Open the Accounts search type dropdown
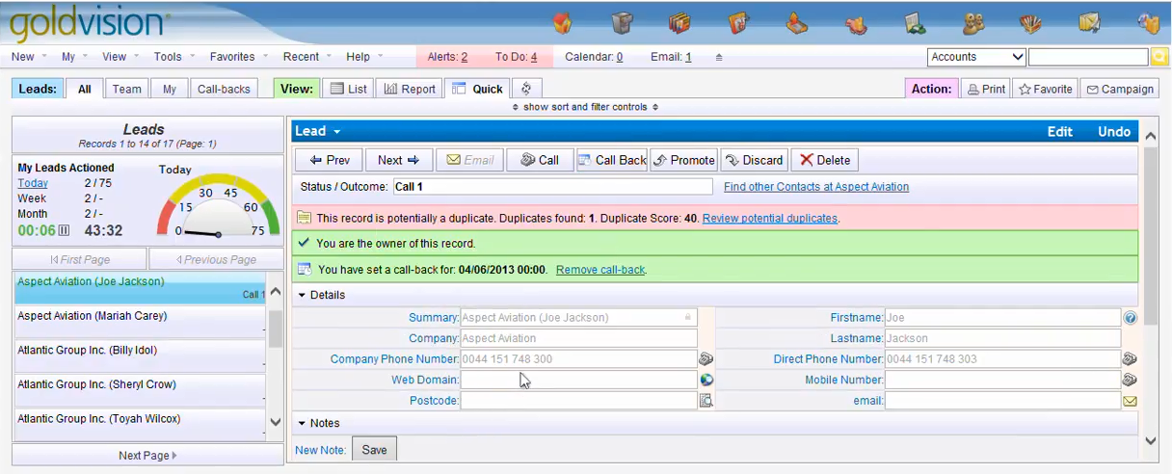1172x474 pixels. point(976,57)
